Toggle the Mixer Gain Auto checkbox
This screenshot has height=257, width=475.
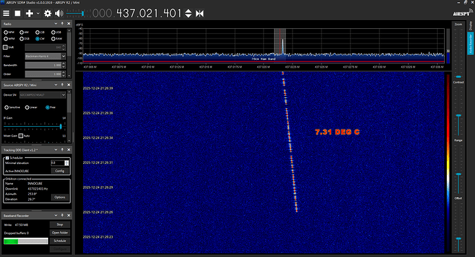[21, 136]
